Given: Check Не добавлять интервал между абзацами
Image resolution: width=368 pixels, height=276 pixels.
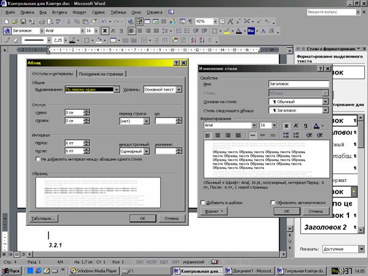Looking at the screenshot, I should [x=39, y=159].
